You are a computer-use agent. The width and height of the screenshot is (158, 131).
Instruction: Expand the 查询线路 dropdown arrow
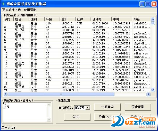click(88, 108)
